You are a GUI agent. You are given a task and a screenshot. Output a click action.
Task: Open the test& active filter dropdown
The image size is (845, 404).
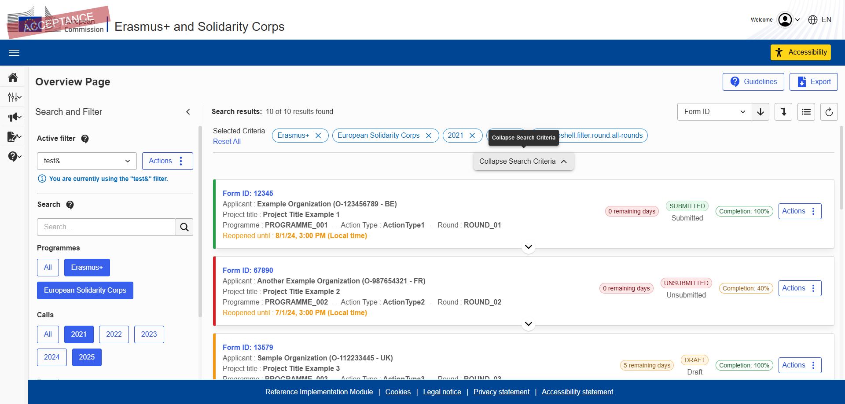point(87,161)
